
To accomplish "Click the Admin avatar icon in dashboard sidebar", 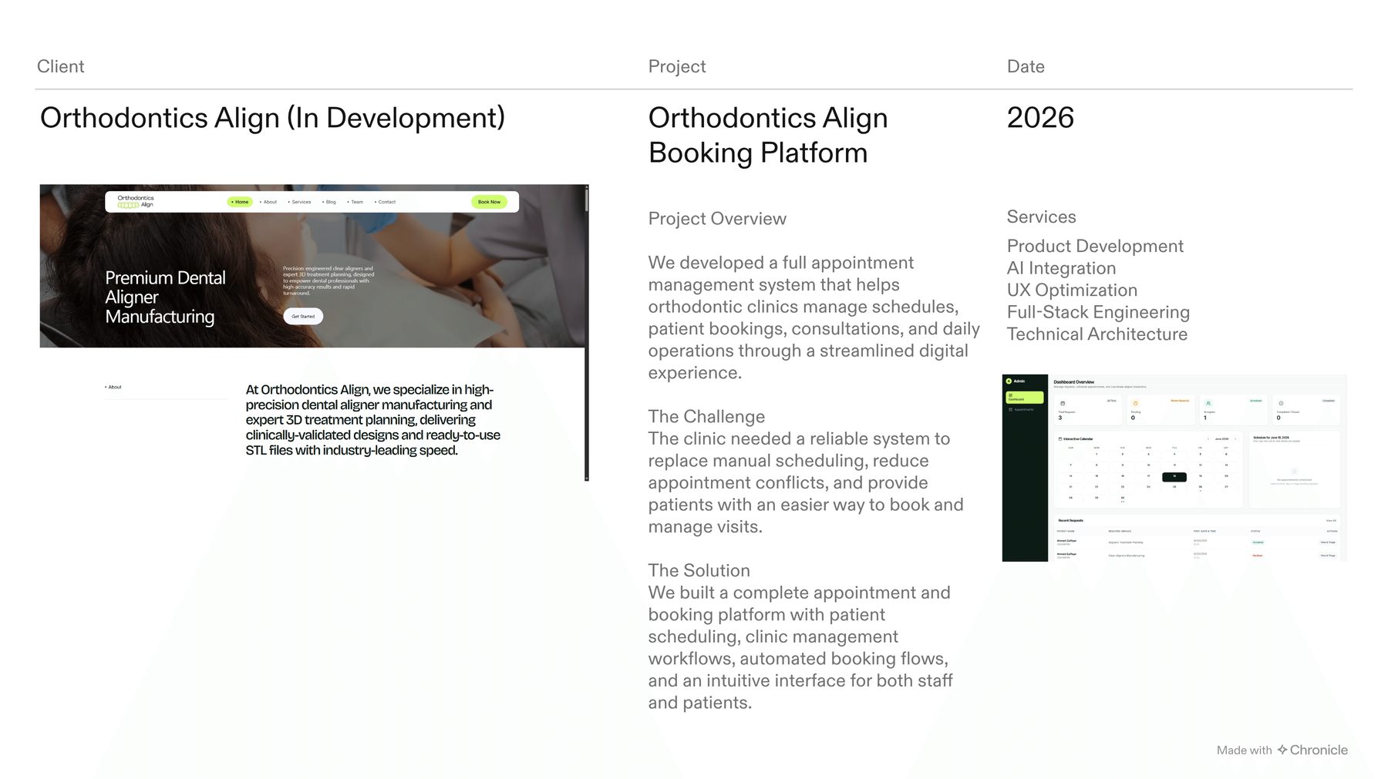I will (1009, 381).
